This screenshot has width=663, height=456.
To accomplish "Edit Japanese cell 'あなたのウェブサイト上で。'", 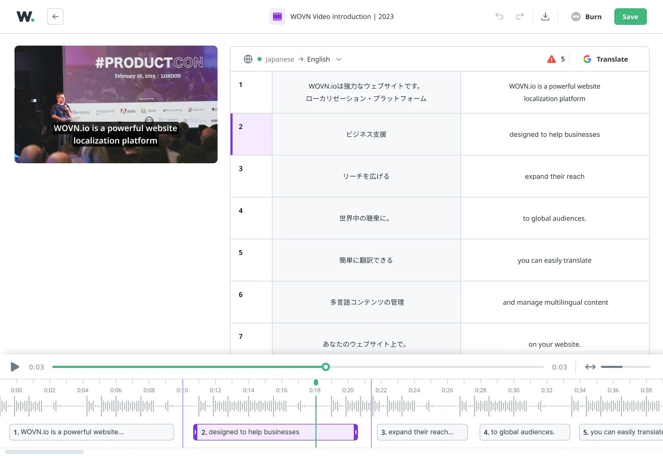I will [x=366, y=339].
